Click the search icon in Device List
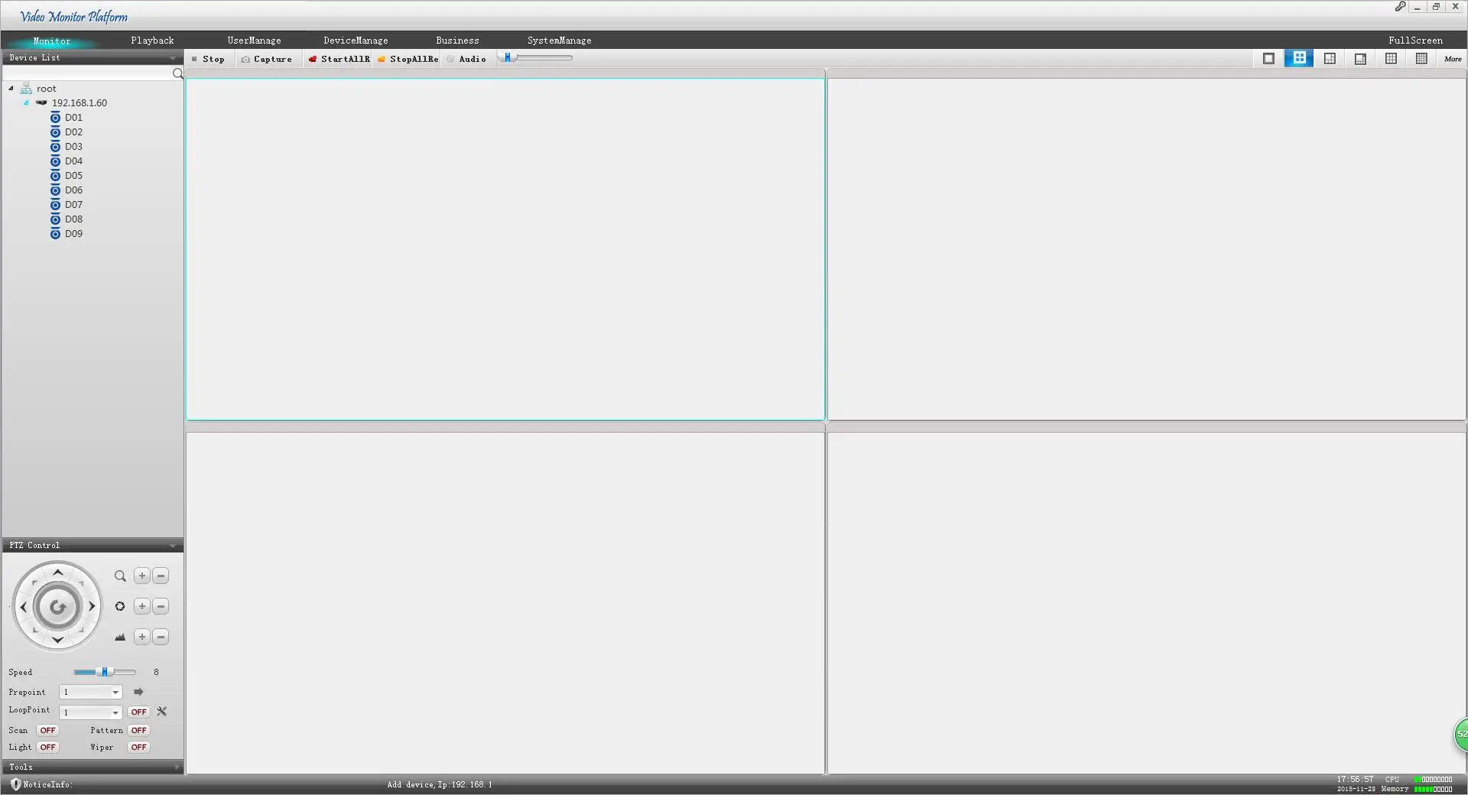 177,73
